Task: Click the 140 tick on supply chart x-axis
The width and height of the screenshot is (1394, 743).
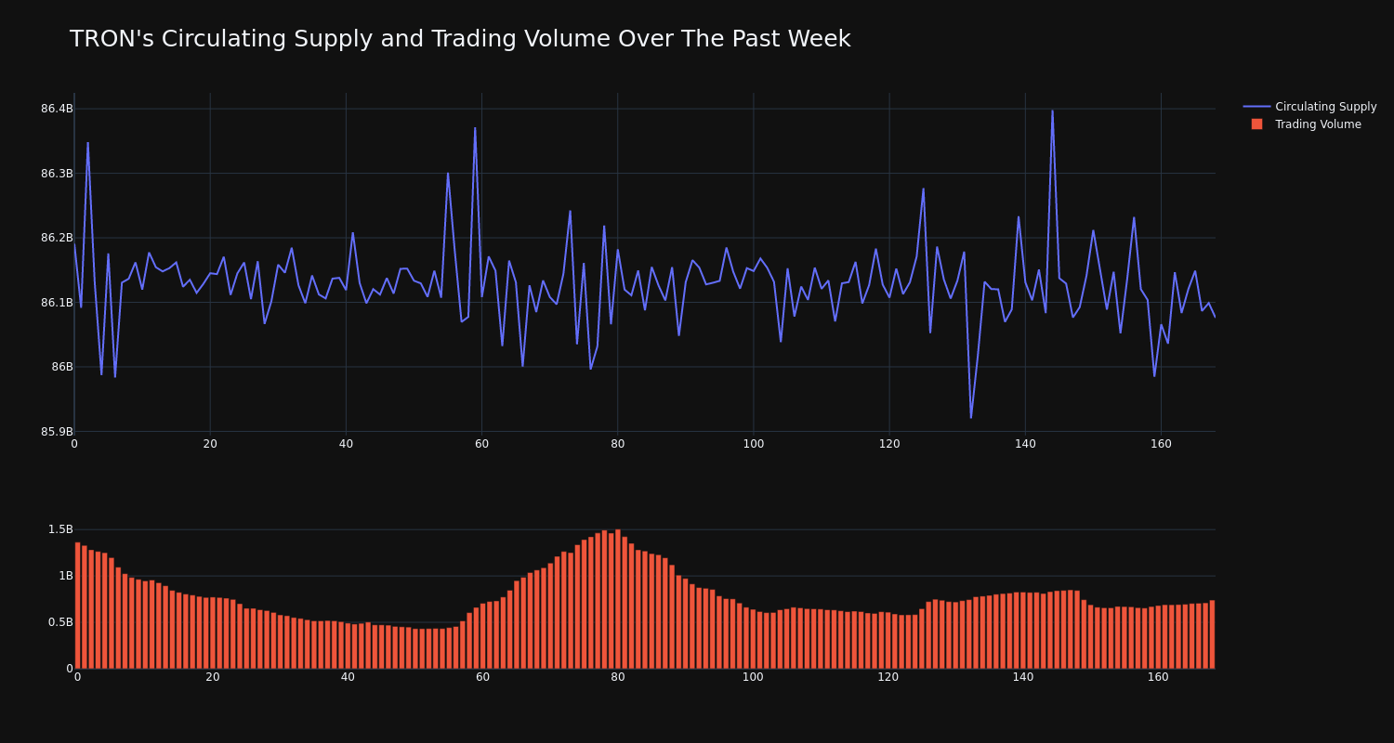Action: [x=1025, y=444]
